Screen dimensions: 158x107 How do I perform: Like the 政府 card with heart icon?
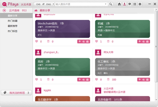pyautogui.click(x=37, y=79)
